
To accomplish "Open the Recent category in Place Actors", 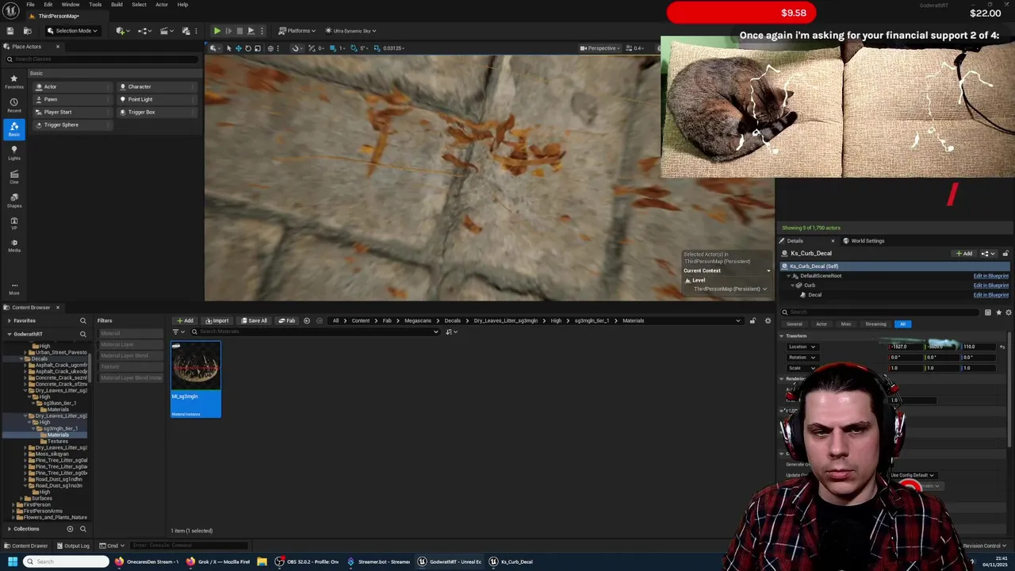I will coord(13,105).
